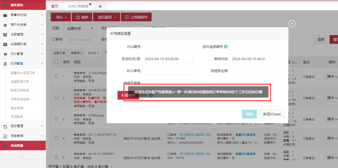The height and width of the screenshot is (168, 338).
Task: Close the B2B订单管理 tab with its X
Action: 90,4
